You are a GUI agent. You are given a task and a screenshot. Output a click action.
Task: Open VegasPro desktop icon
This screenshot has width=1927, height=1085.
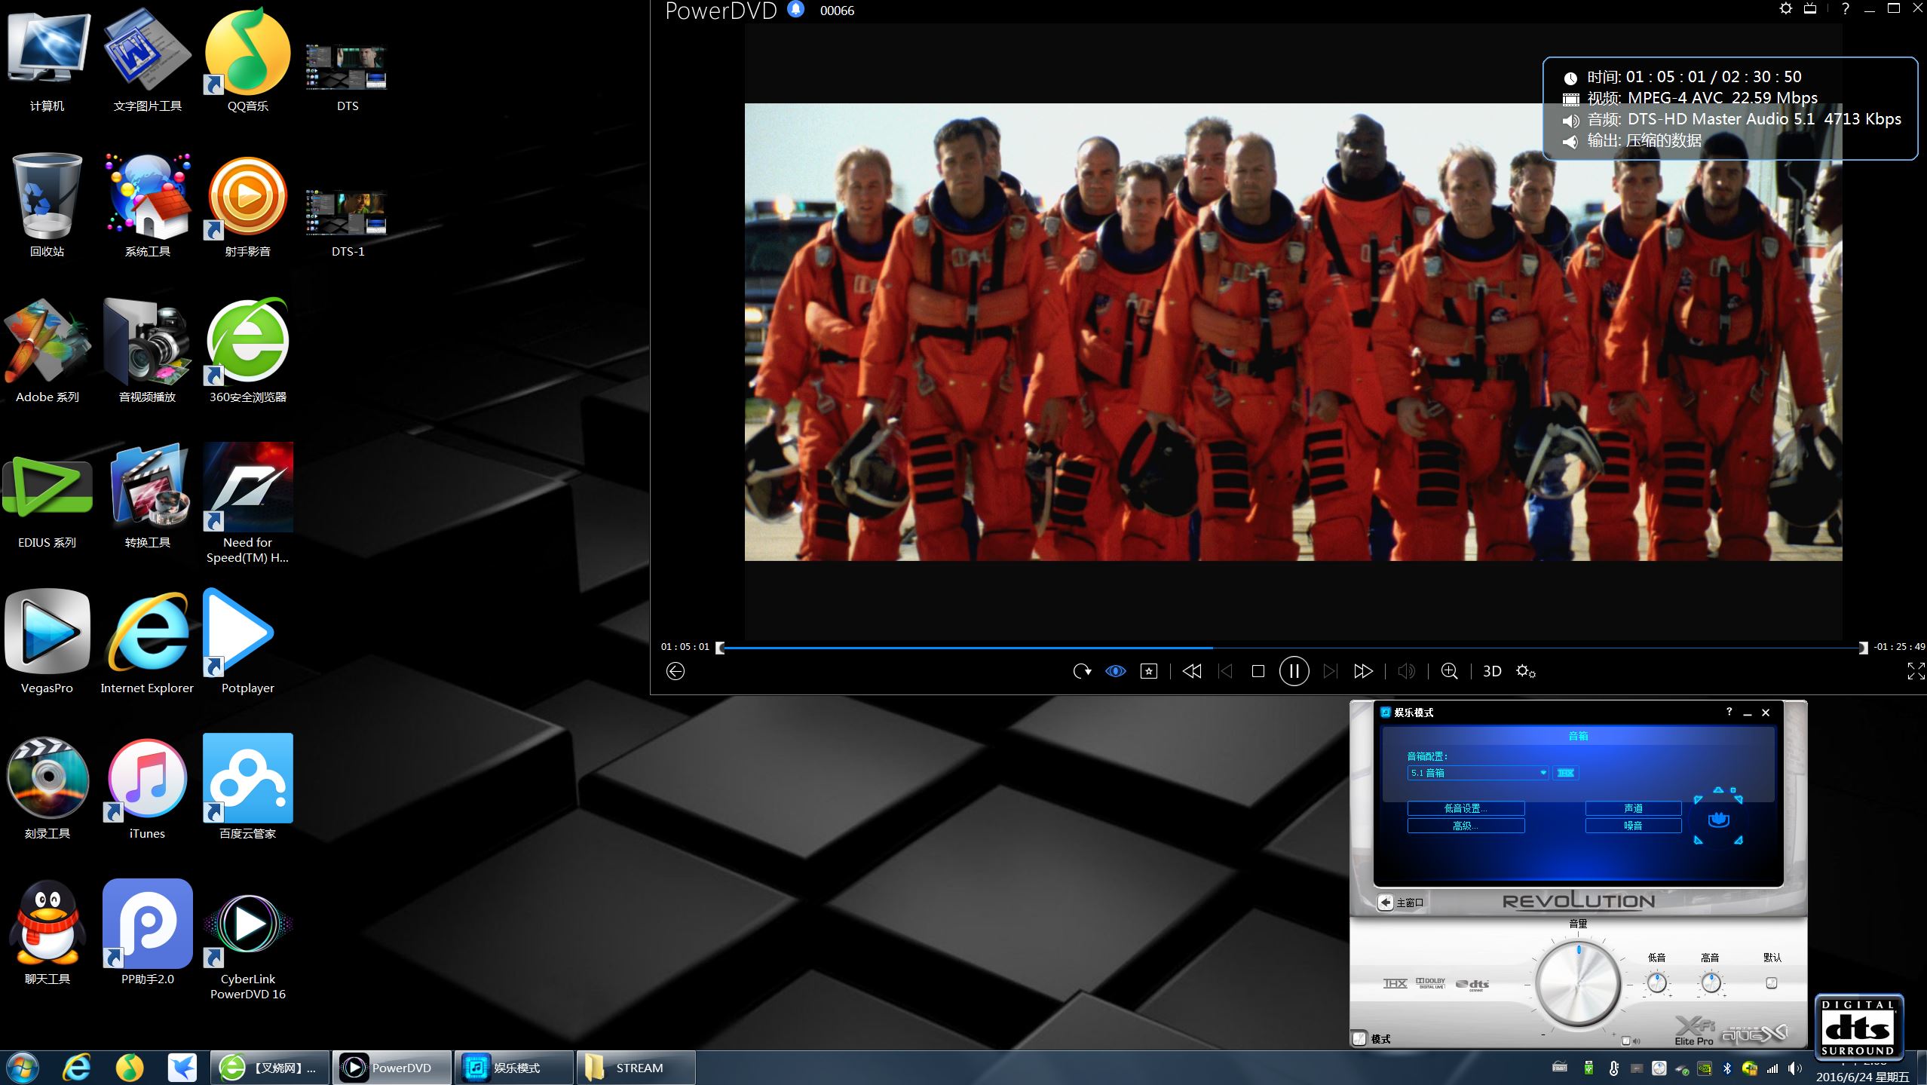47,642
